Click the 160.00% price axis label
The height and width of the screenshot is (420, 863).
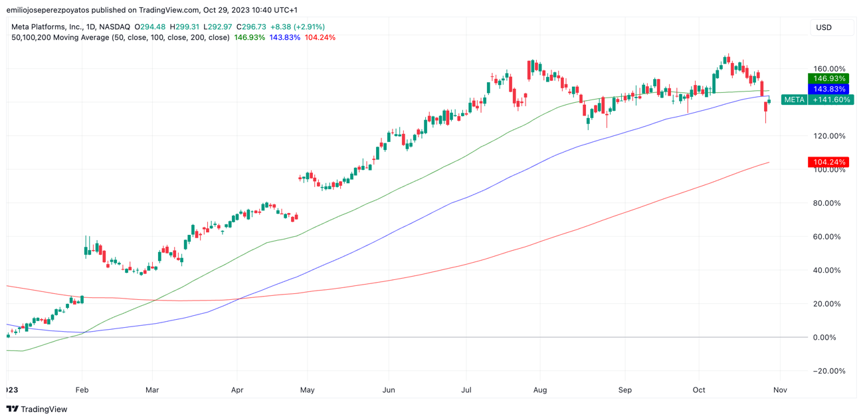pyautogui.click(x=829, y=69)
